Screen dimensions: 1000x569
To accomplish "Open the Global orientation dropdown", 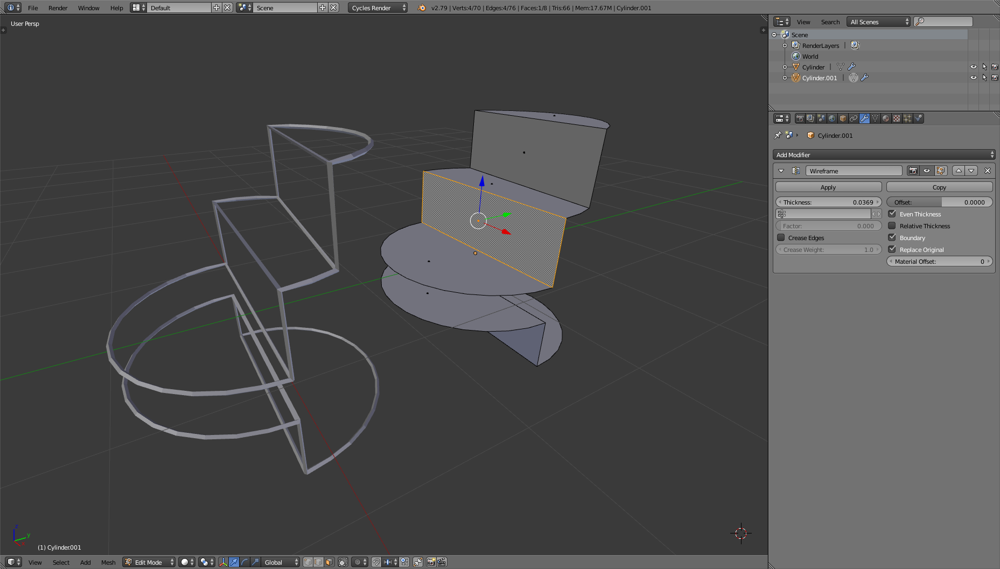I will point(281,562).
